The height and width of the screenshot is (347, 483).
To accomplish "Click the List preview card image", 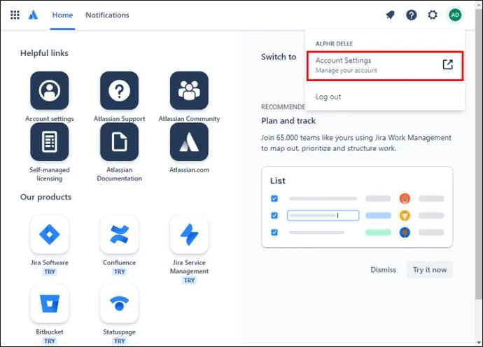I will [x=357, y=207].
